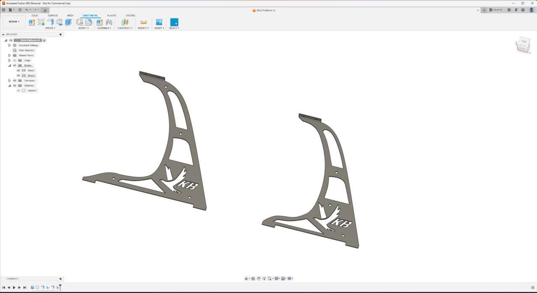Open timeline settings gear
This screenshot has width=537, height=293.
pos(533,288)
